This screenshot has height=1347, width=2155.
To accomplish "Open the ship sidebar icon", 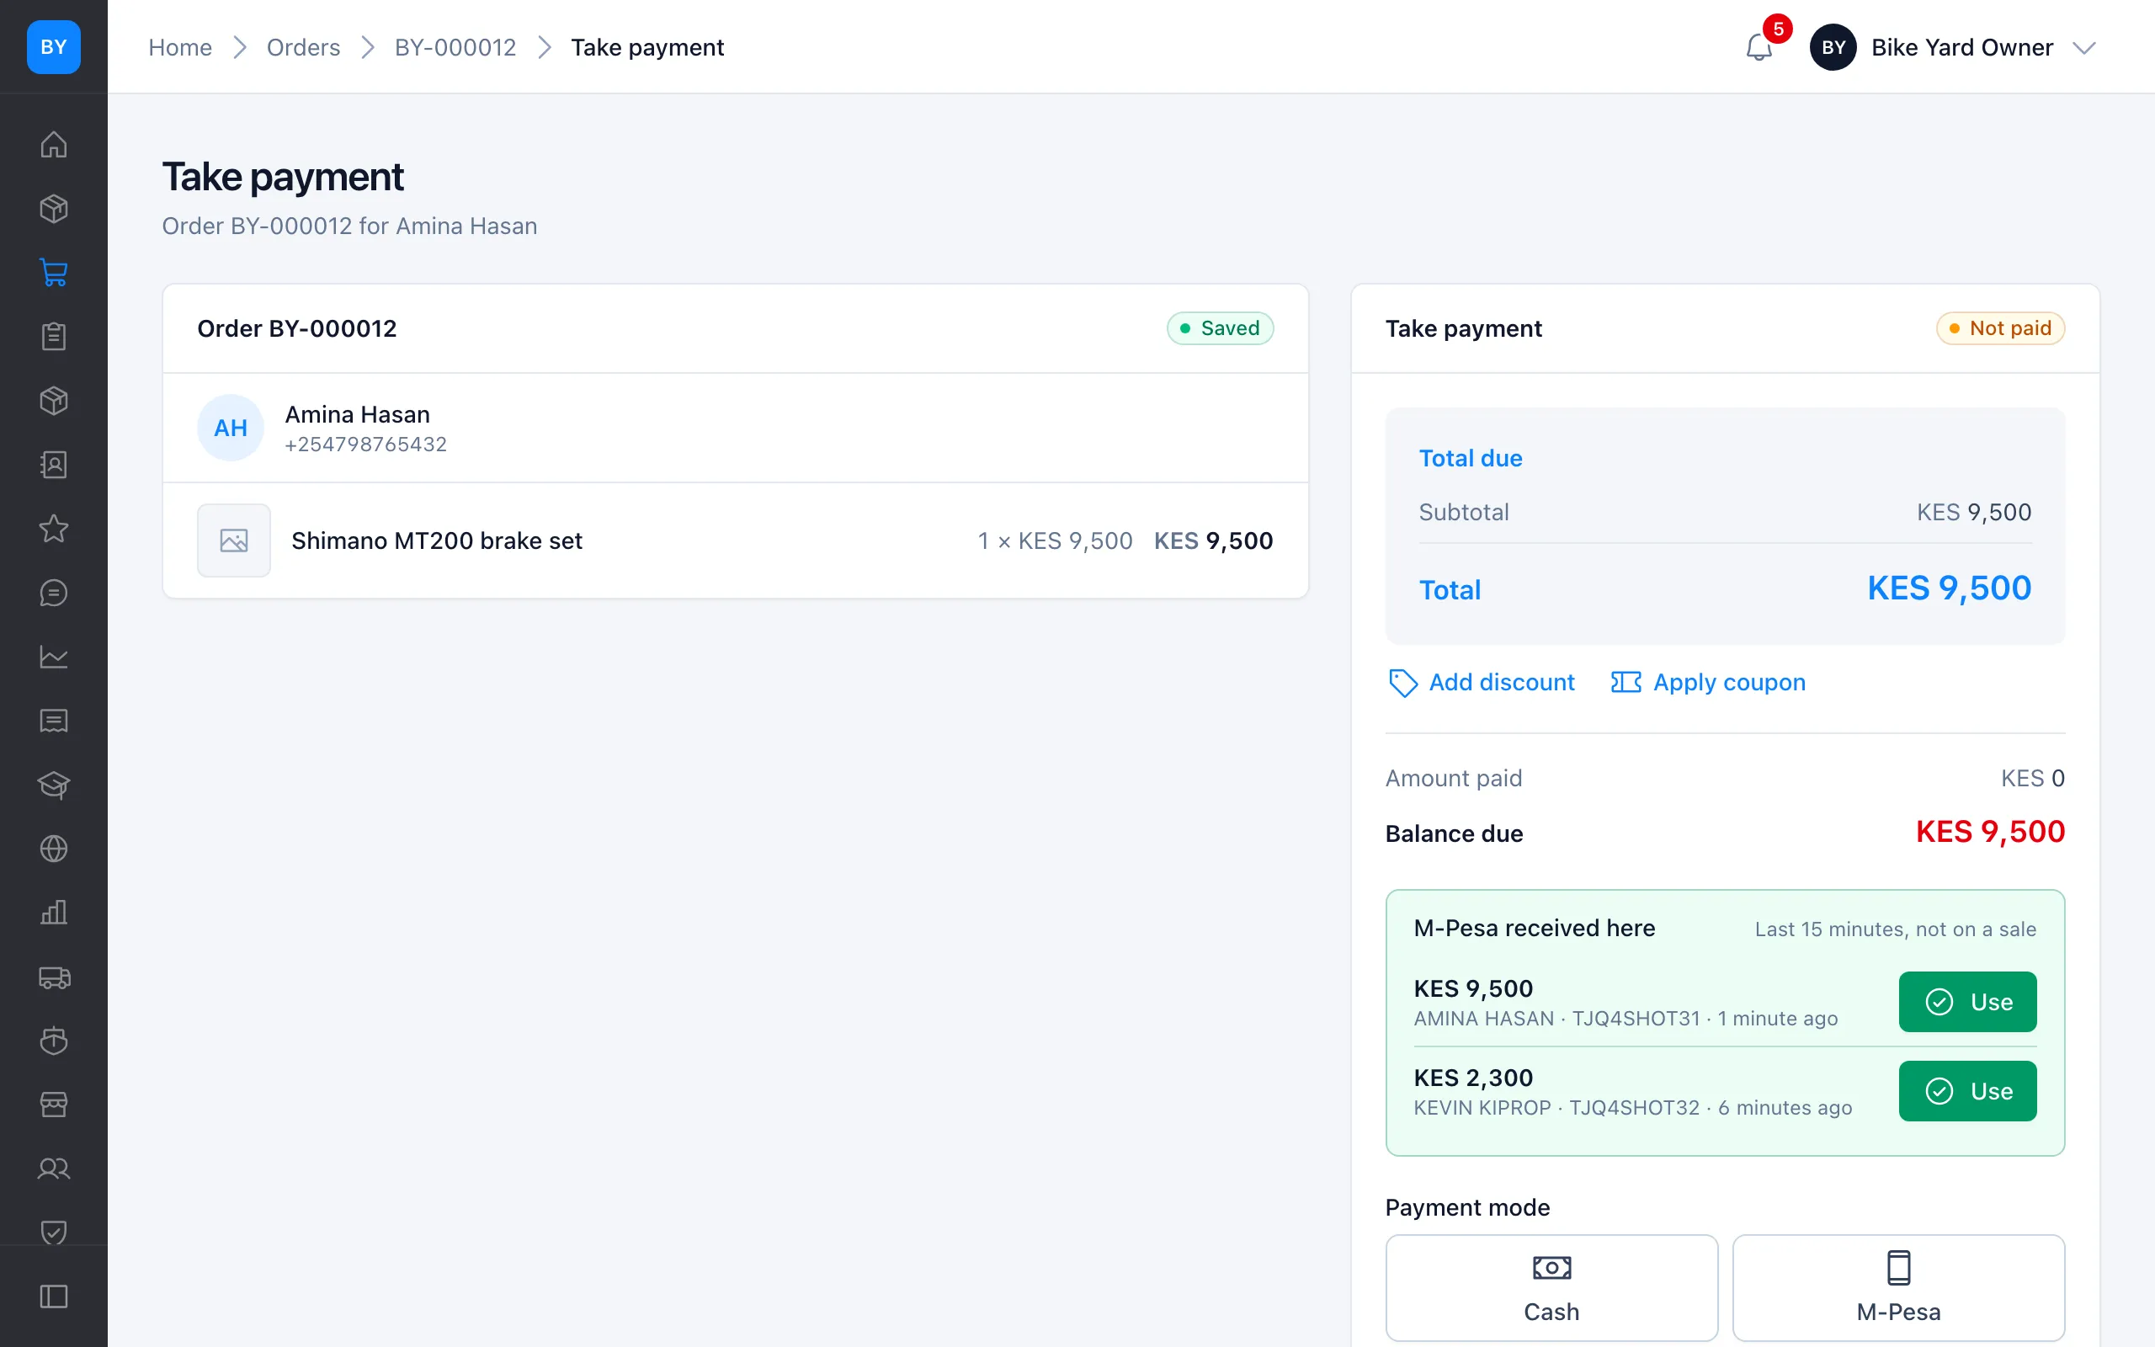I will point(53,1041).
